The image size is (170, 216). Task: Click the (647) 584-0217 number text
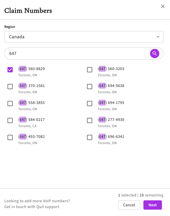pos(32,120)
